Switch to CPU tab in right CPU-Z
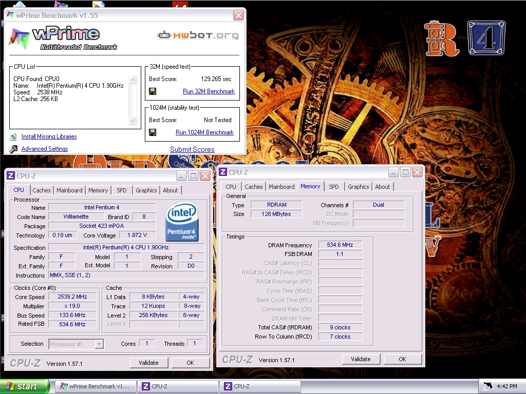 pos(231,187)
